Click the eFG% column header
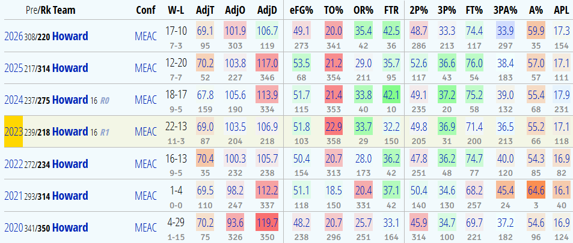 301,11
